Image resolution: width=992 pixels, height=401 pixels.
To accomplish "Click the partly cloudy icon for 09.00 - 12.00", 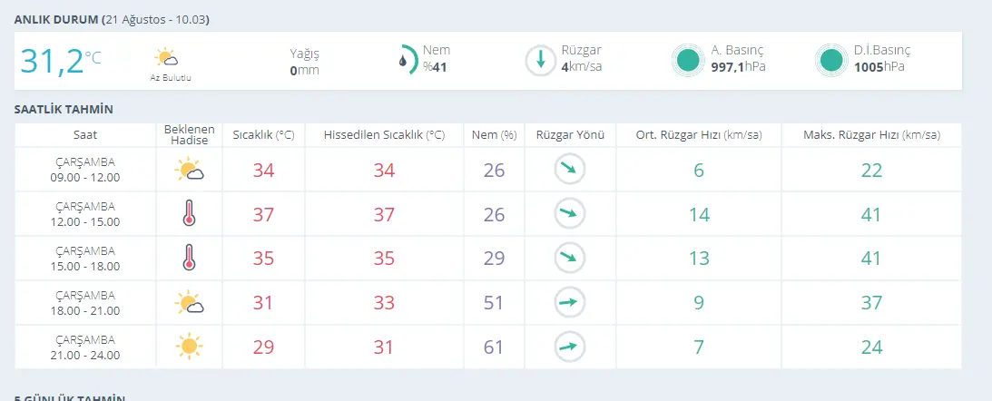I will 189,170.
